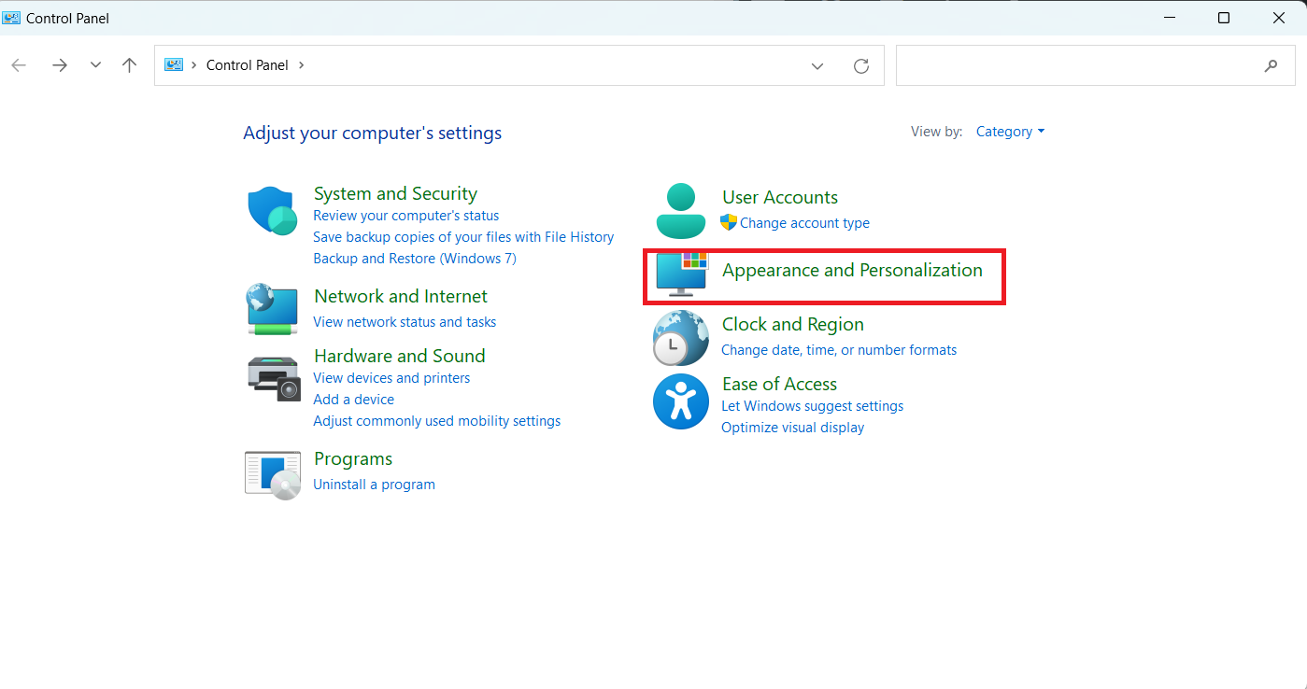Open the Network and Internet globe icon
1307x689 pixels.
coord(273,309)
